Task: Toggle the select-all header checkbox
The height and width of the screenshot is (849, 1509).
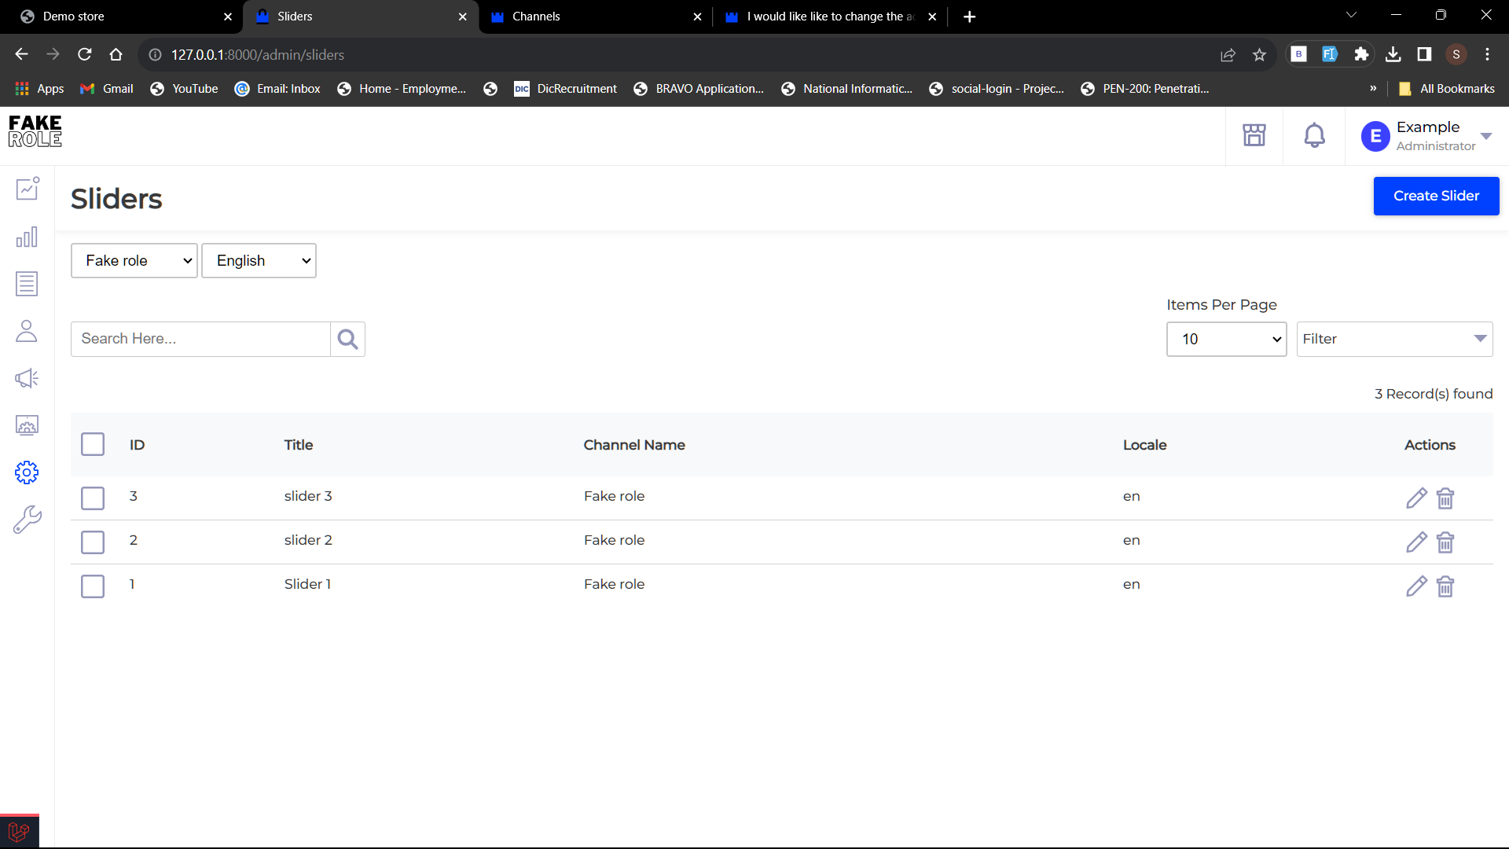Action: pyautogui.click(x=93, y=444)
